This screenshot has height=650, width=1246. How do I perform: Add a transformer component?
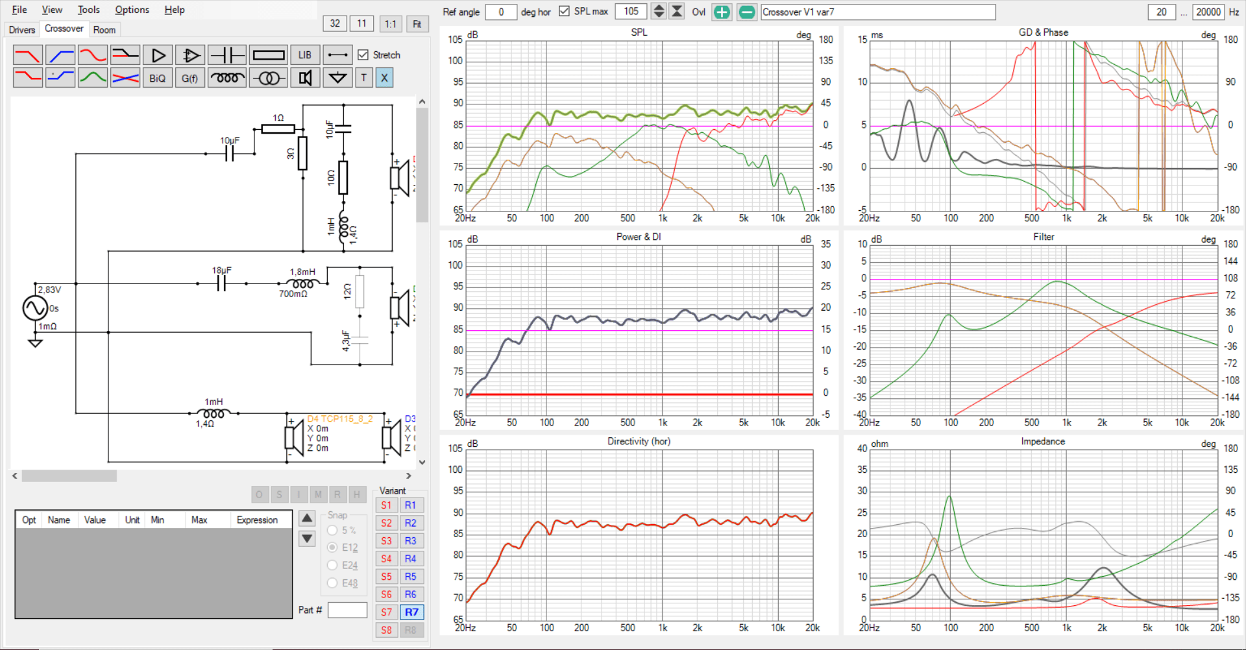269,78
